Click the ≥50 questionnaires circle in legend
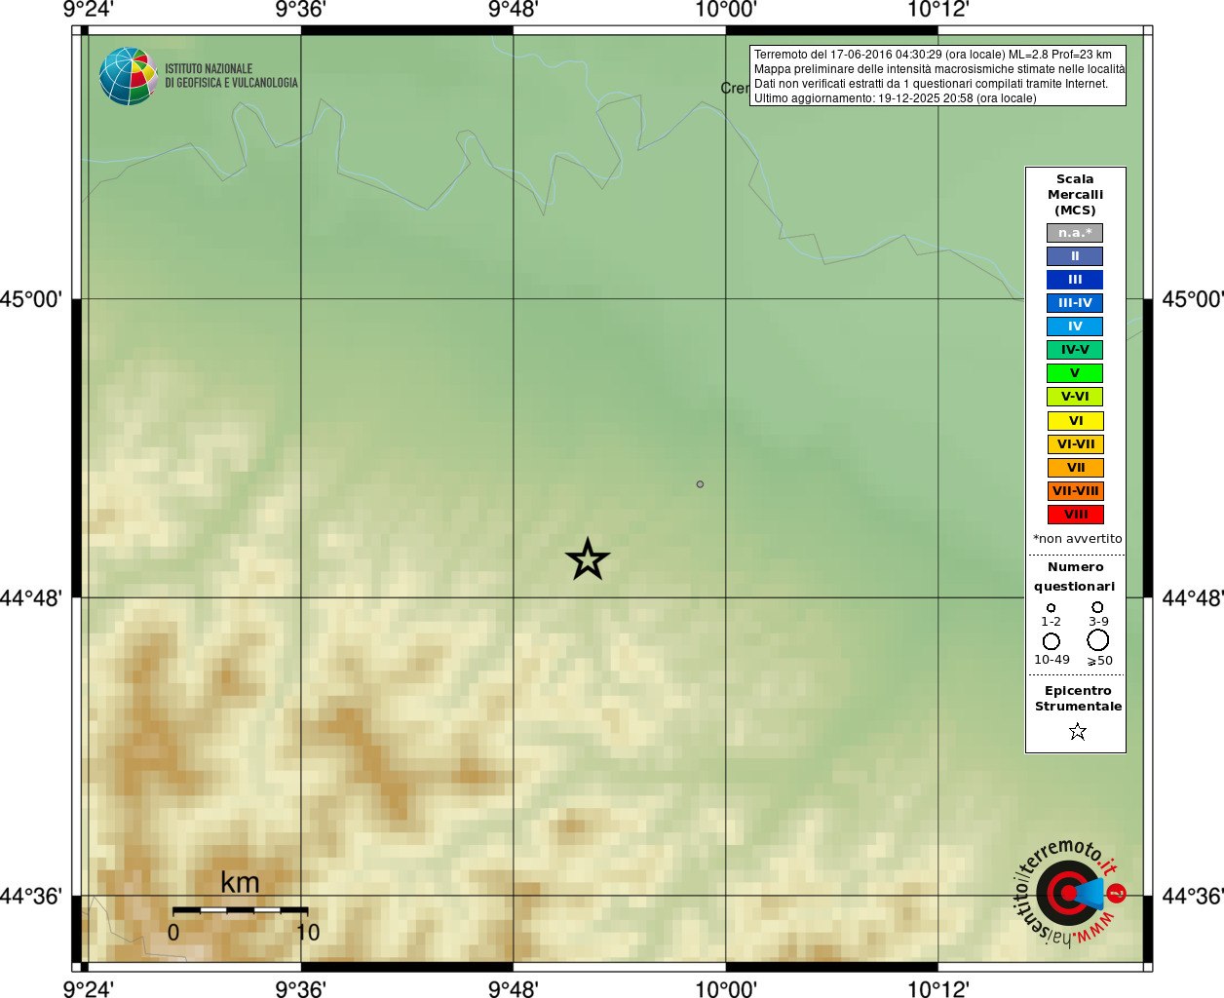This screenshot has width=1224, height=998. click(1098, 640)
